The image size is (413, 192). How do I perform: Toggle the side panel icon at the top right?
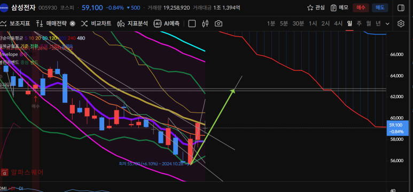401,8
